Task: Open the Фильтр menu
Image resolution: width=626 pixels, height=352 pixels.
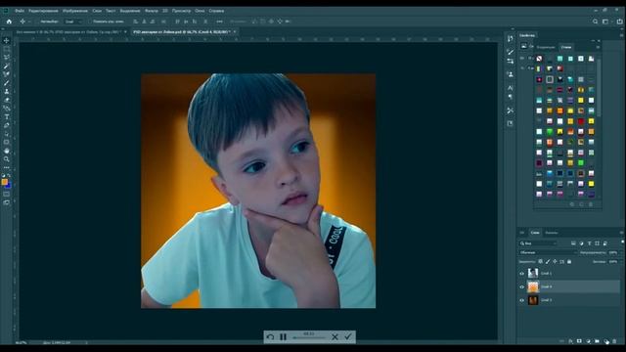Action: (x=152, y=11)
